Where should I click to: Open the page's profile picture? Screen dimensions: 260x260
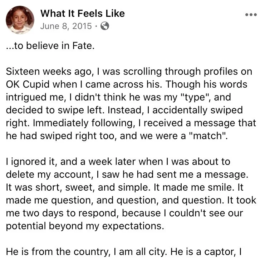[20, 20]
